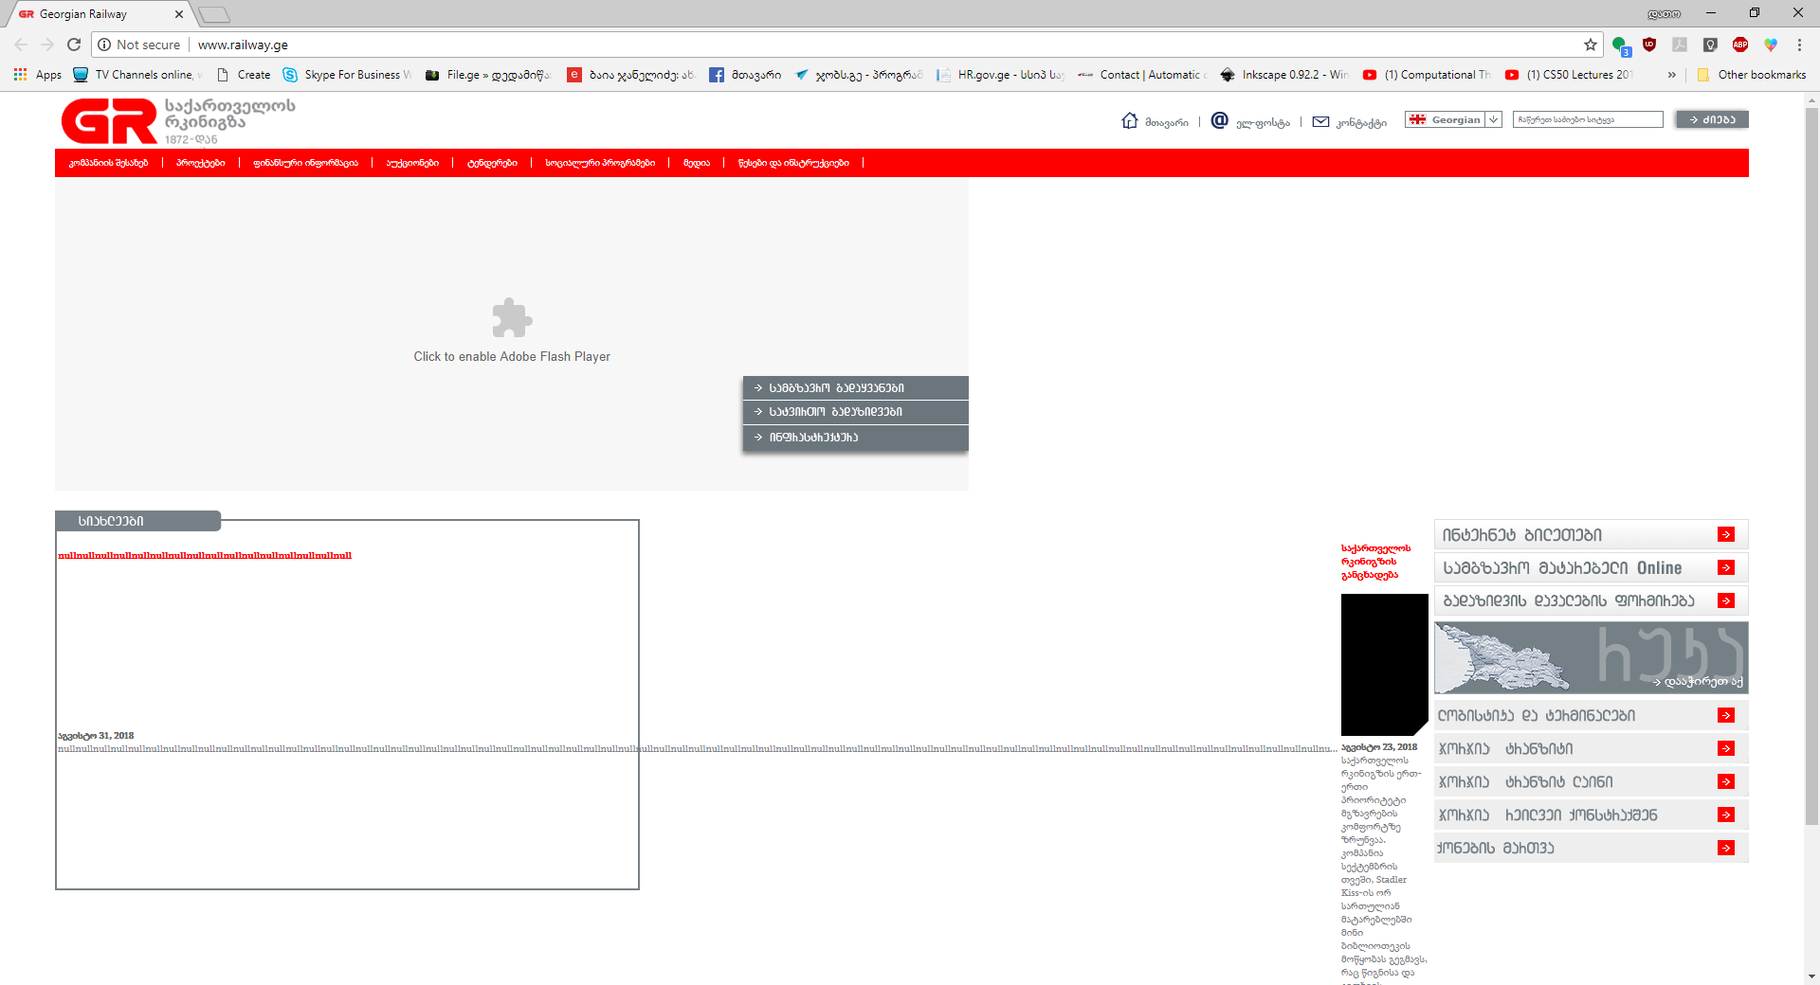Image resolution: width=1820 pixels, height=985 pixels.
Task: Open the ტენდერები menu
Action: point(492,163)
